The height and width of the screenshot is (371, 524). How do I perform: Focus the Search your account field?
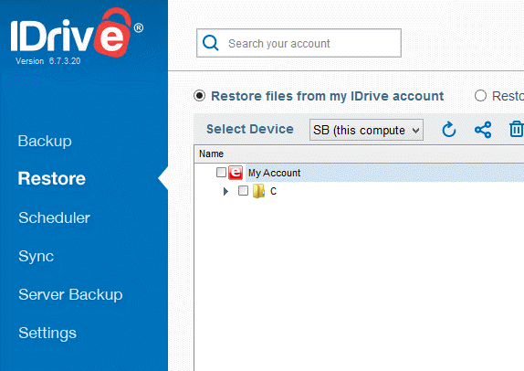(299, 43)
